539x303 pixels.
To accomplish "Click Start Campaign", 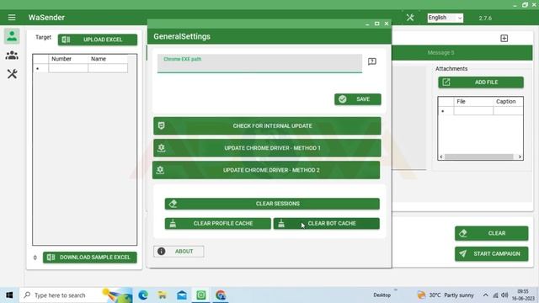I will coord(492,254).
